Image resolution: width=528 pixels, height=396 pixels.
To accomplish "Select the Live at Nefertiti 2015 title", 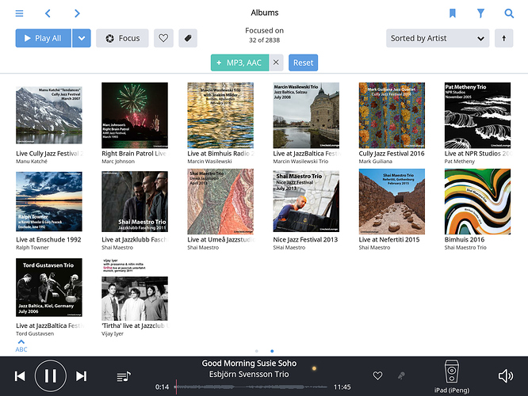I will (389, 239).
